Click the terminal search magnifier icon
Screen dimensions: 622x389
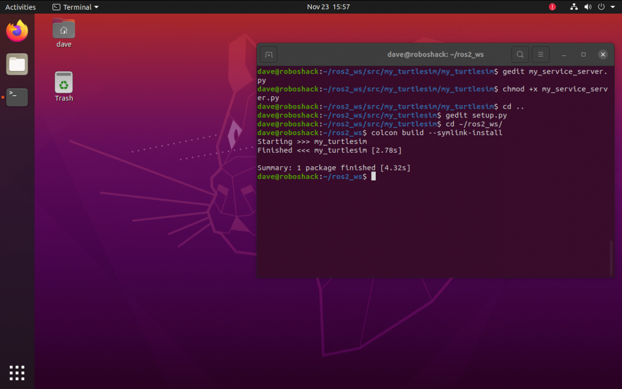(x=520, y=54)
